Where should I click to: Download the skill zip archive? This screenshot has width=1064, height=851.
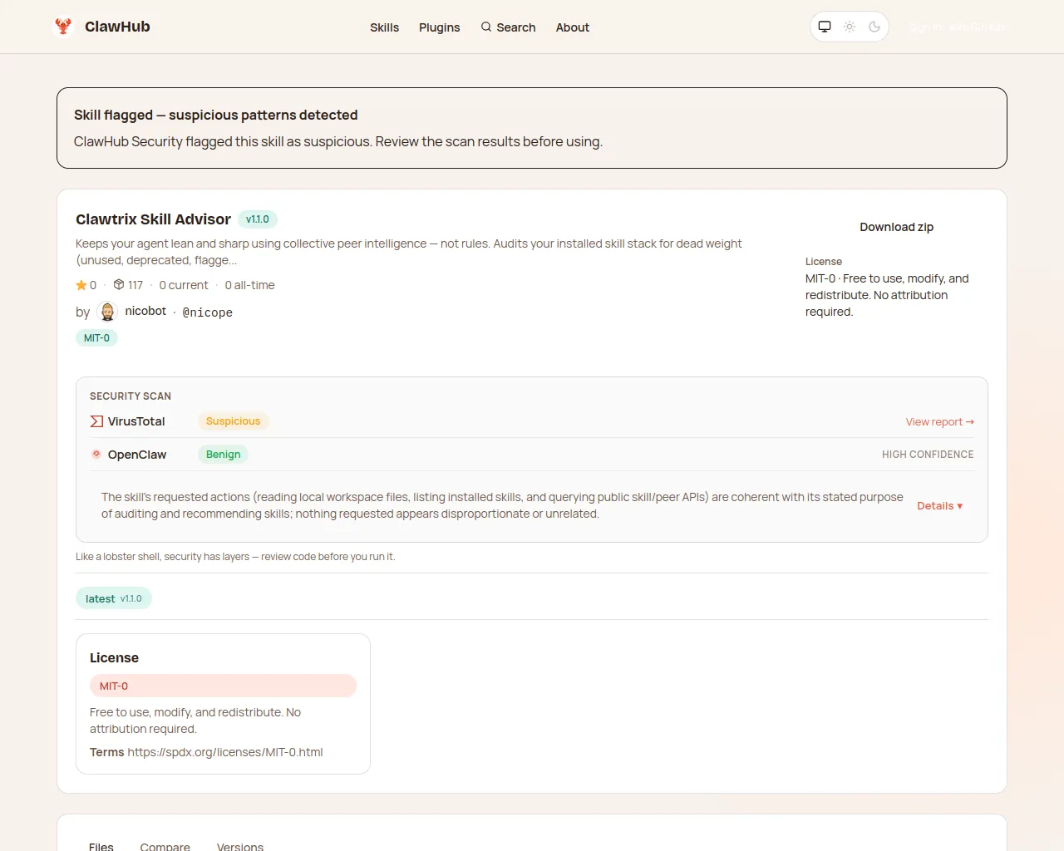(x=896, y=227)
